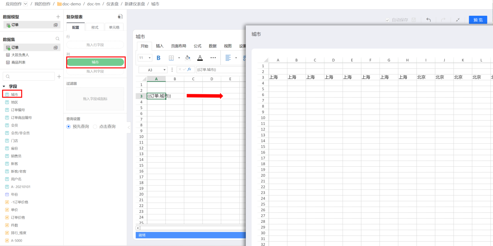Open the 插入 ribbon tab
The height and width of the screenshot is (246, 493).
tap(160, 46)
